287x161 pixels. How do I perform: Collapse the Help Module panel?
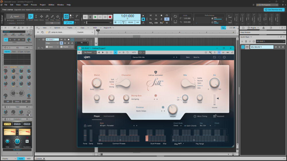pos(284,32)
